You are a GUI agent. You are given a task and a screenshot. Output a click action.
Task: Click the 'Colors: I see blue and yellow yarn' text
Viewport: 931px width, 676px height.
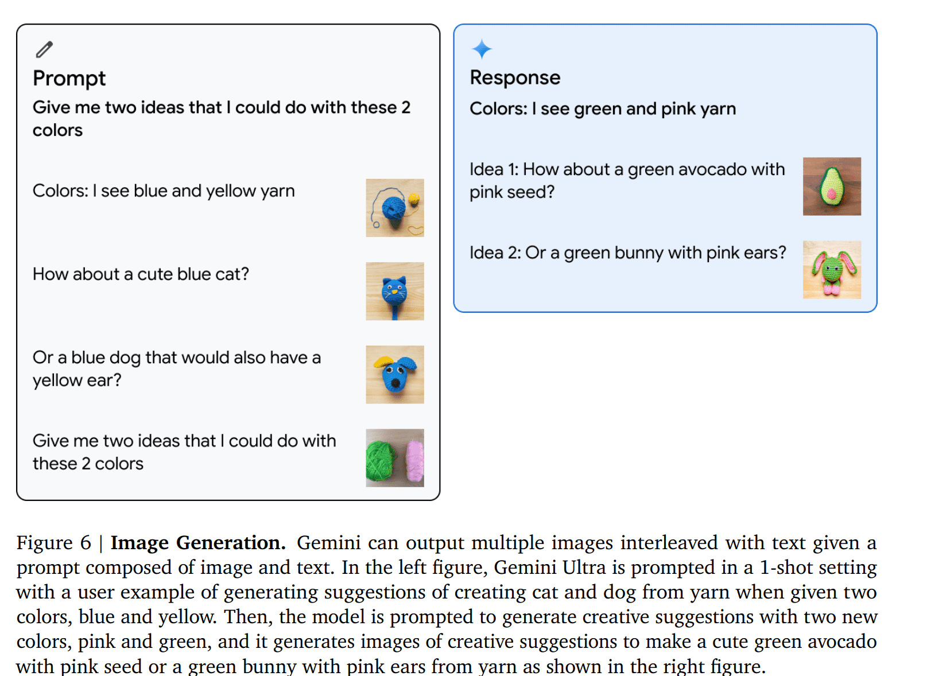point(164,191)
